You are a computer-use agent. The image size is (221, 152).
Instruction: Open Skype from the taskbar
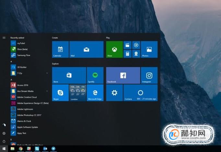coord(37,149)
